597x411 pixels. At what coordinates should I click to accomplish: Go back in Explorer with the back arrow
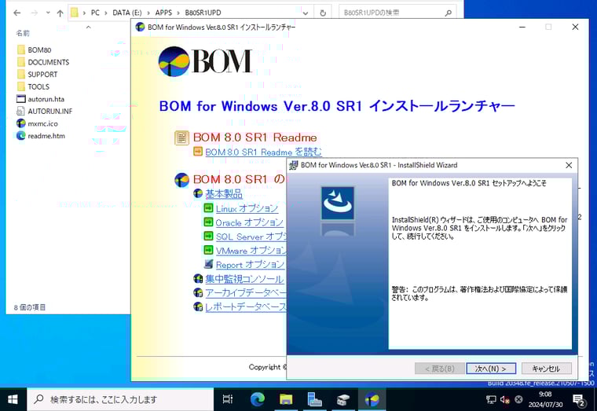point(16,13)
